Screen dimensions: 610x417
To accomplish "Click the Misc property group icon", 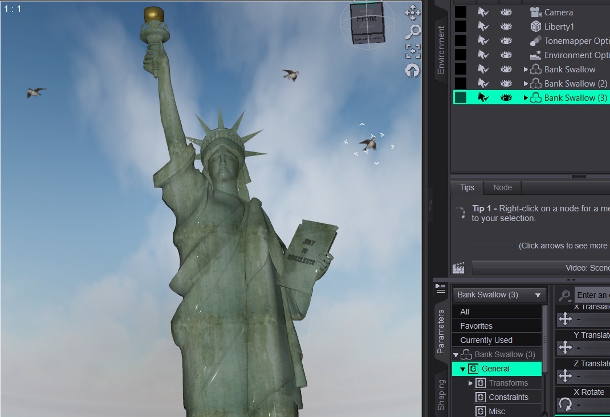I will coord(481,411).
